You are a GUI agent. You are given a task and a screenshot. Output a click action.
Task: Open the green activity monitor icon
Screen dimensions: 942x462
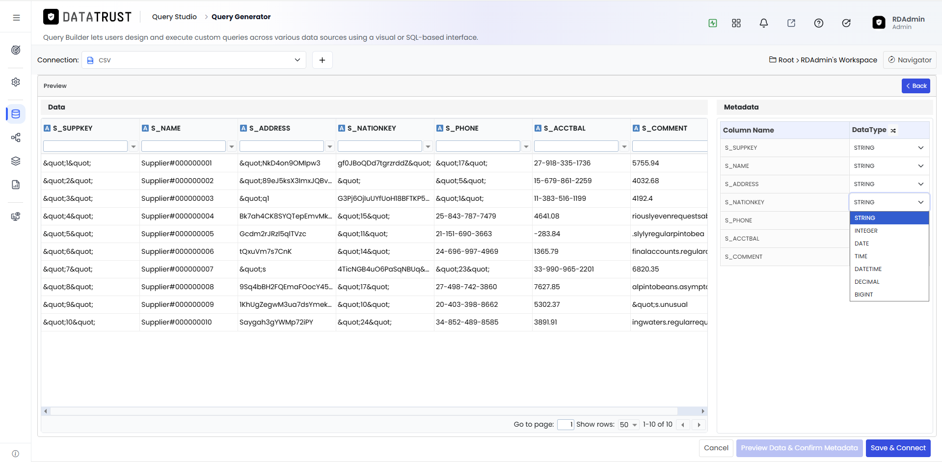click(x=713, y=23)
